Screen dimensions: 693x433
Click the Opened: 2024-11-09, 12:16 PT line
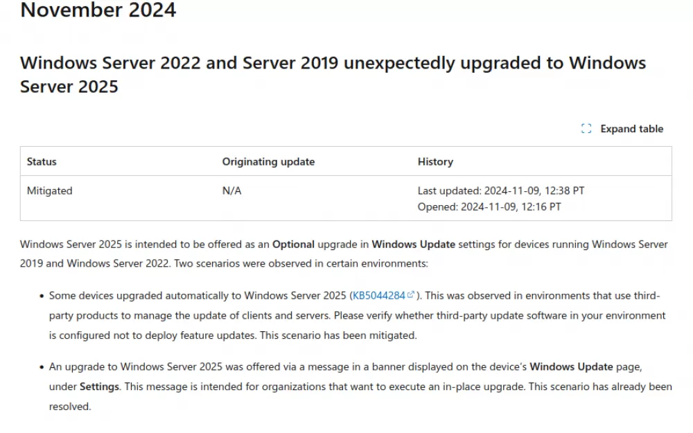coord(489,206)
